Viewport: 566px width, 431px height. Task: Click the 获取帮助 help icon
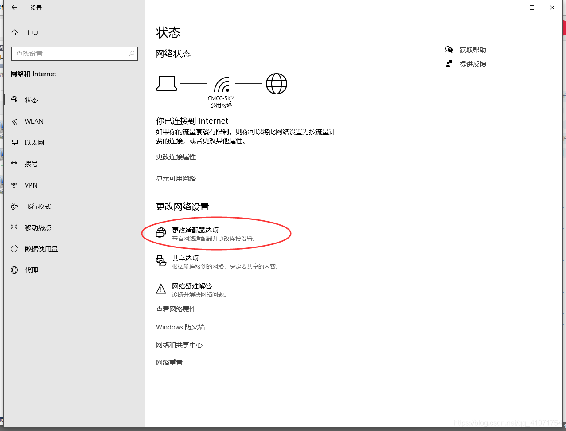449,50
